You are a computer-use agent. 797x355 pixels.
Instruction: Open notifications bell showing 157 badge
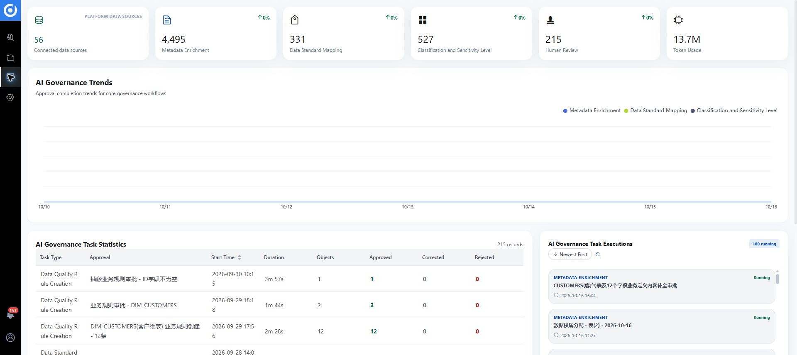click(10, 314)
